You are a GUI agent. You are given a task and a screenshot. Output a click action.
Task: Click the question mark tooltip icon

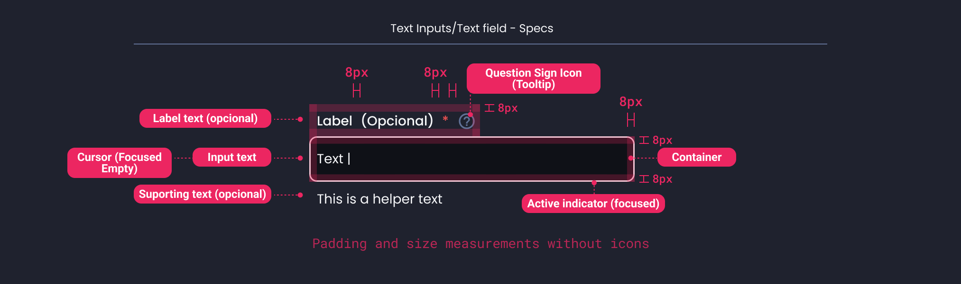point(467,121)
